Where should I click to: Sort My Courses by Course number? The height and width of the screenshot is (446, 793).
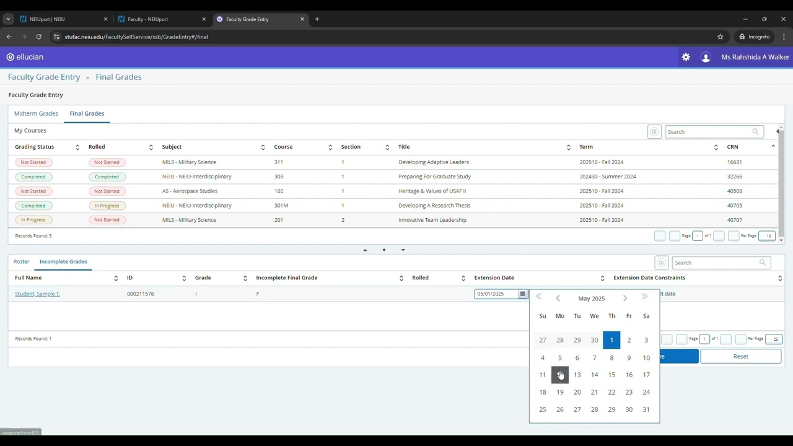click(330, 147)
